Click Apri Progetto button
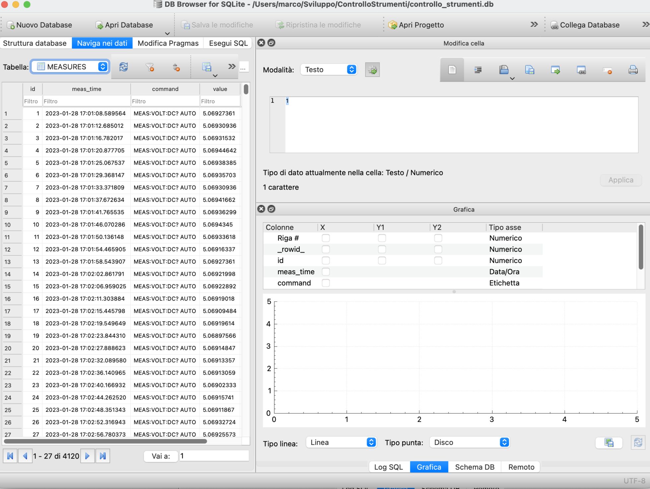Screen dimensions: 650x489 [x=416, y=25]
